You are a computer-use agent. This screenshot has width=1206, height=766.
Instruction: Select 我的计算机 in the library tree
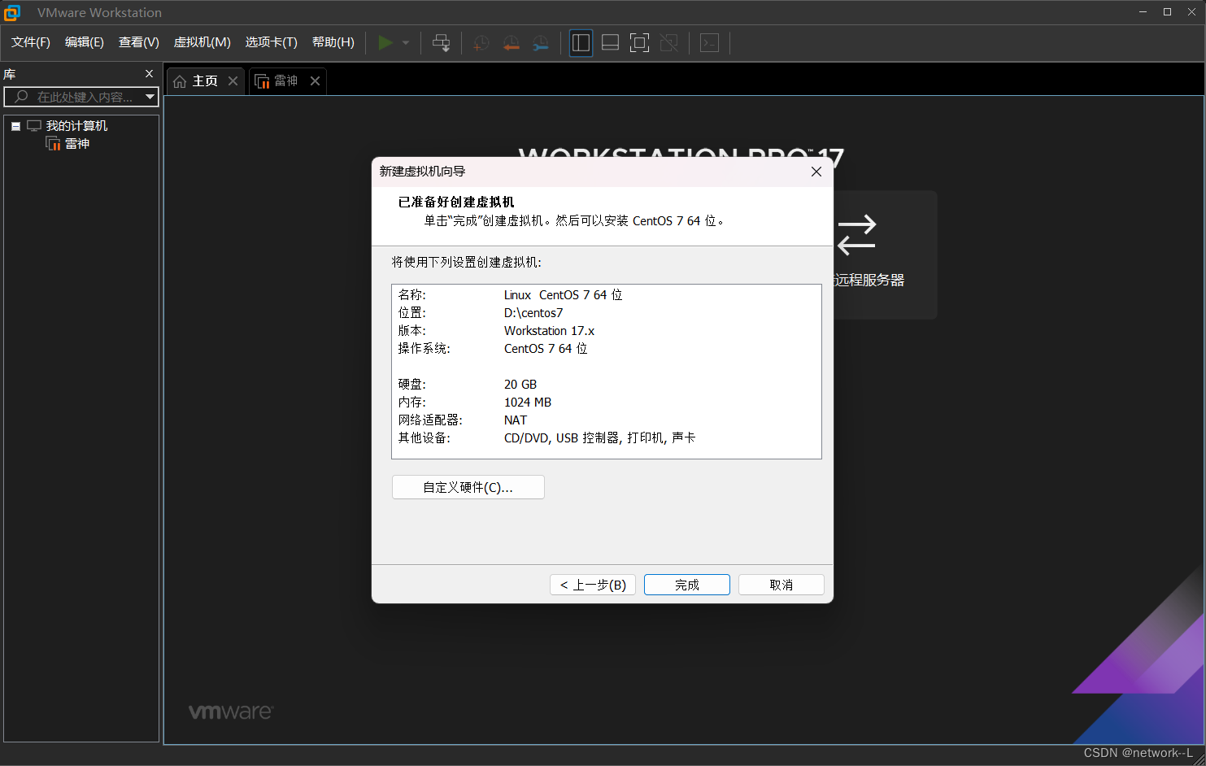(x=76, y=126)
